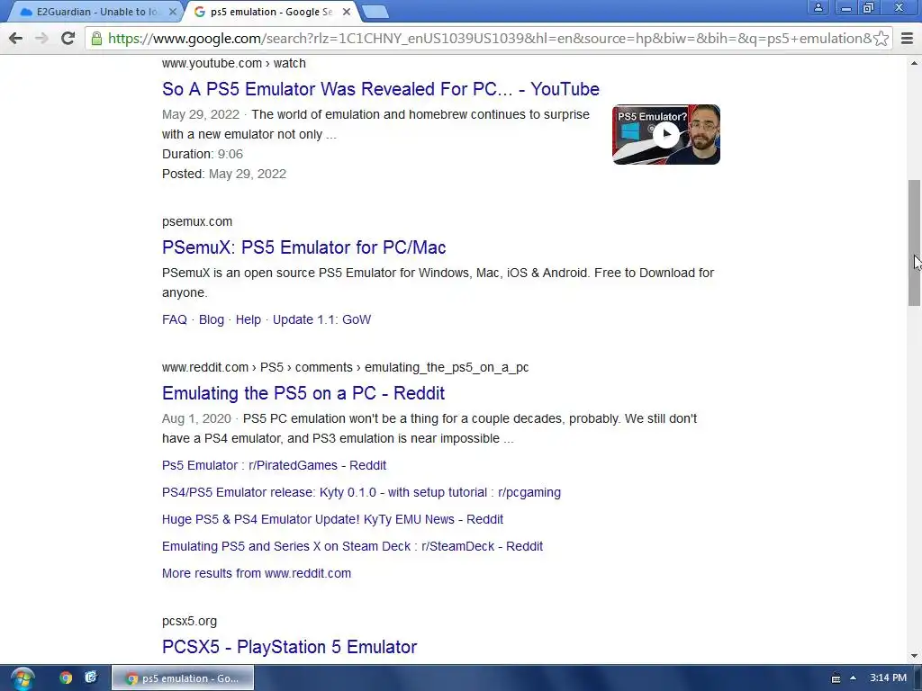The image size is (922, 691).
Task: Bookmark this page with the star icon
Action: point(881,39)
